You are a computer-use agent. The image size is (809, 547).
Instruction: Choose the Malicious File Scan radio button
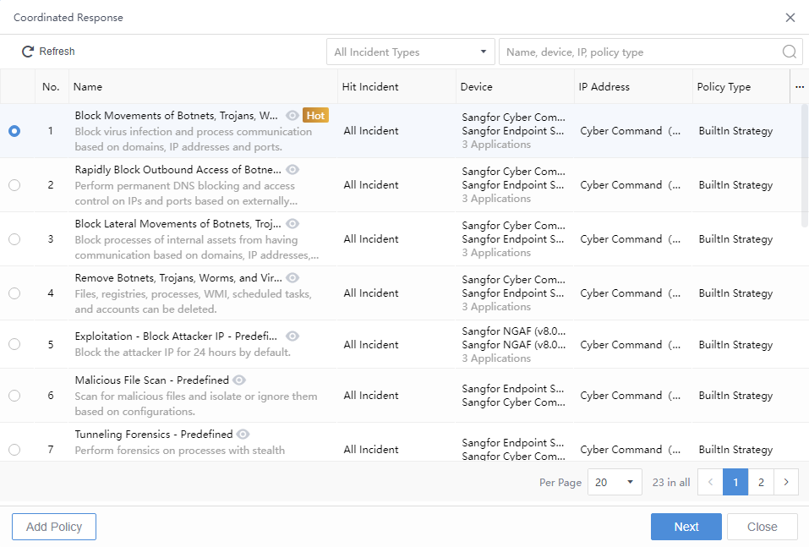(14, 396)
